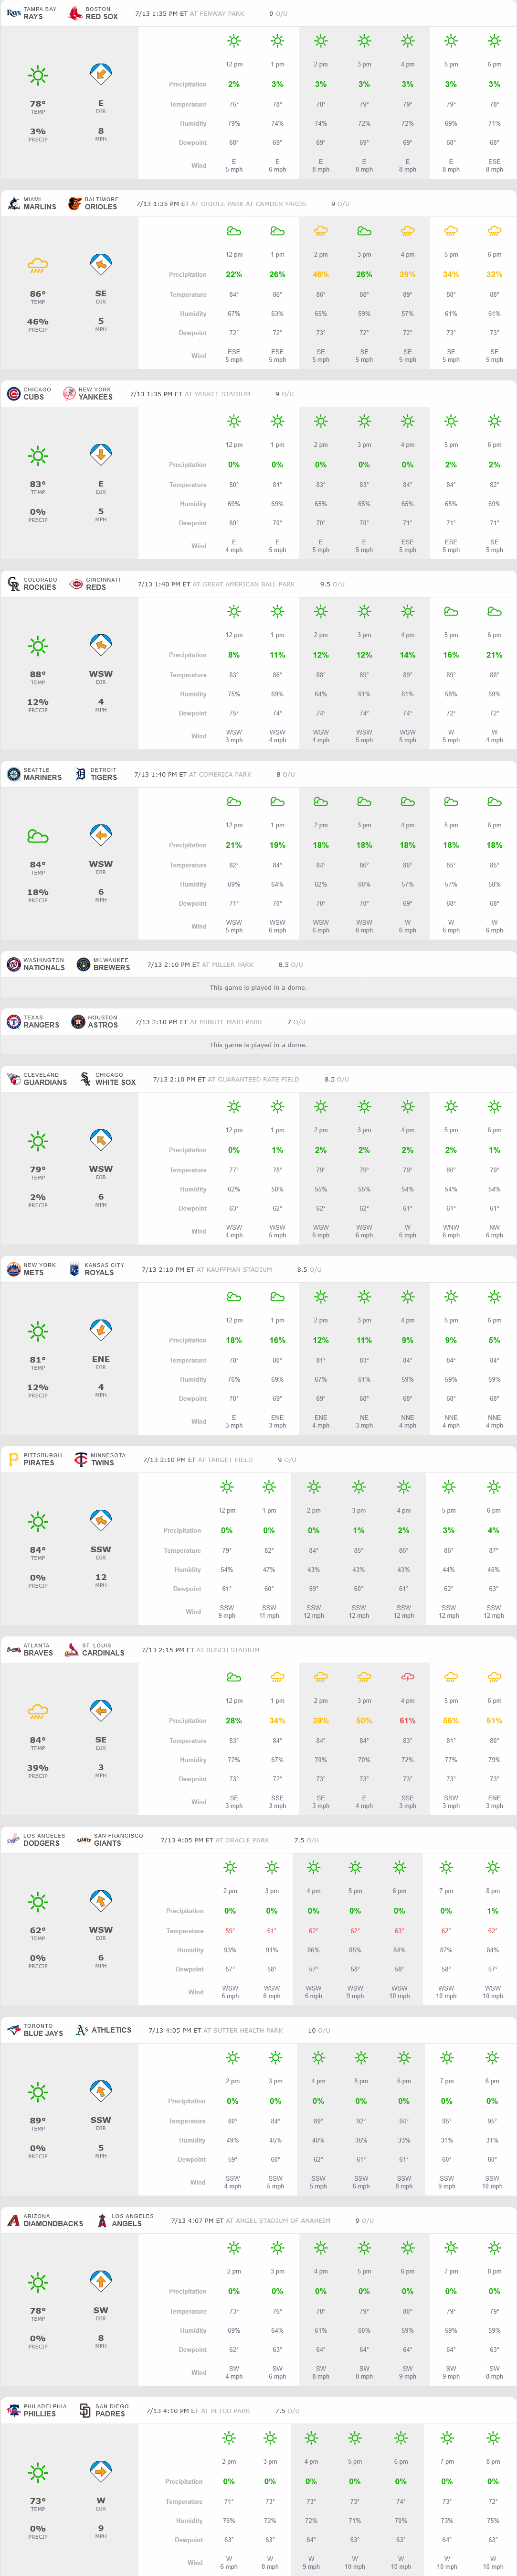This screenshot has width=517, height=2576.
Task: Click 'This game is played in a dome' under Rangers-Astros
Action: 259,1045
